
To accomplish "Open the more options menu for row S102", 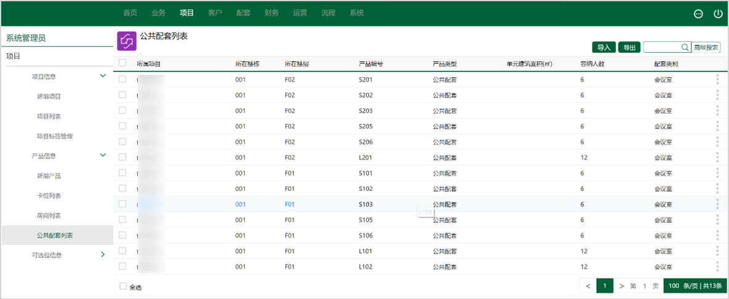I will click(x=717, y=188).
